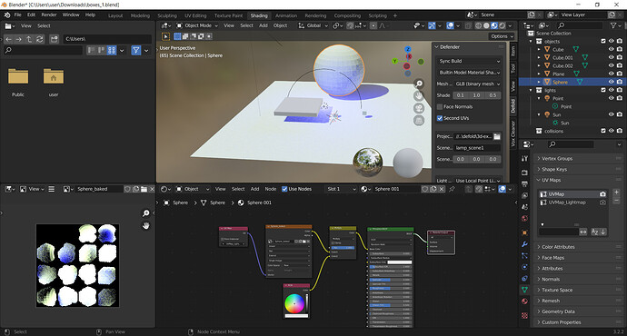Hide the Sphere object in outliner
Screen dimensions: 627x336
[611, 82]
